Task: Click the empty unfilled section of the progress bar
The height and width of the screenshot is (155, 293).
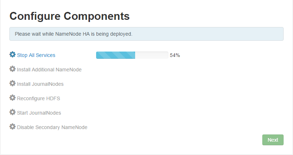Action: coord(151,55)
